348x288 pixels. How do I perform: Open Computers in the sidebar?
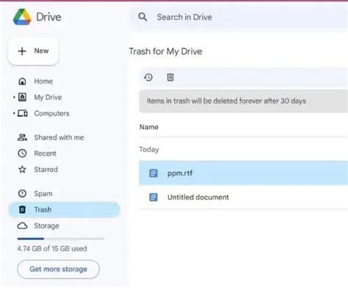51,113
